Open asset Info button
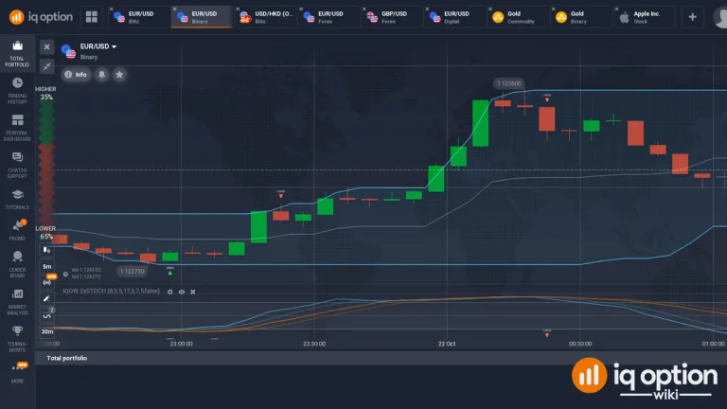The height and width of the screenshot is (409, 727). pyautogui.click(x=76, y=74)
